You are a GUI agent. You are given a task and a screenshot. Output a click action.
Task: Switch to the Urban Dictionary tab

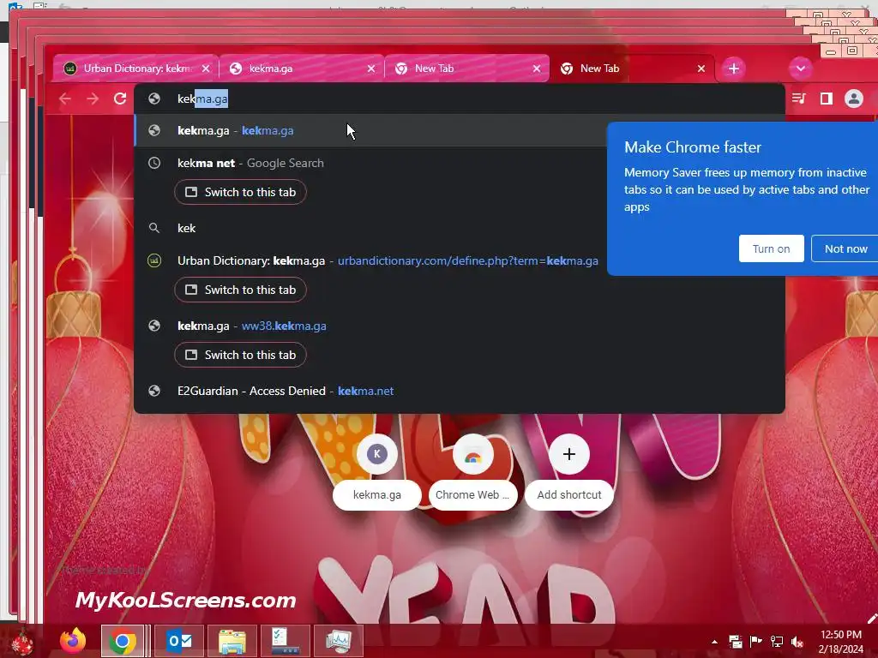(x=136, y=69)
